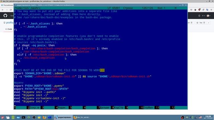Image resolution: width=214 pixels, height=120 pixels.
Task: Click the 'LF 65001' encoding indicator
Action: pyautogui.click(x=114, y=8)
